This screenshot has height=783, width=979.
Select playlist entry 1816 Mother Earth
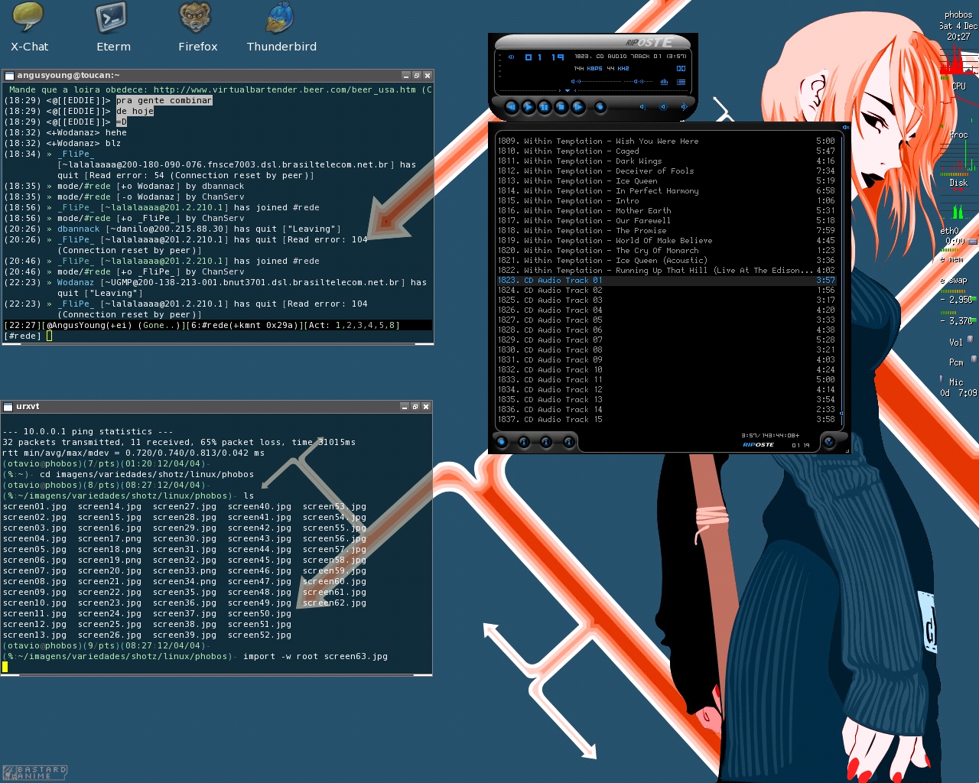(666, 211)
